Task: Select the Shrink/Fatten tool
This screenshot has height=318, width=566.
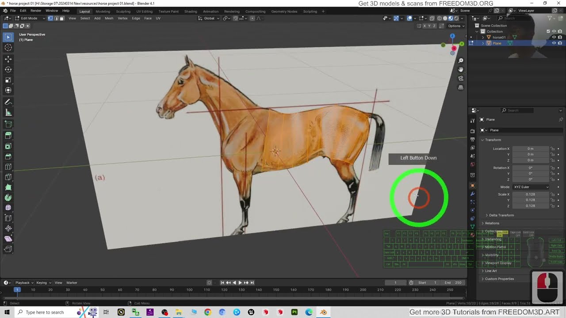Action: pos(8,228)
